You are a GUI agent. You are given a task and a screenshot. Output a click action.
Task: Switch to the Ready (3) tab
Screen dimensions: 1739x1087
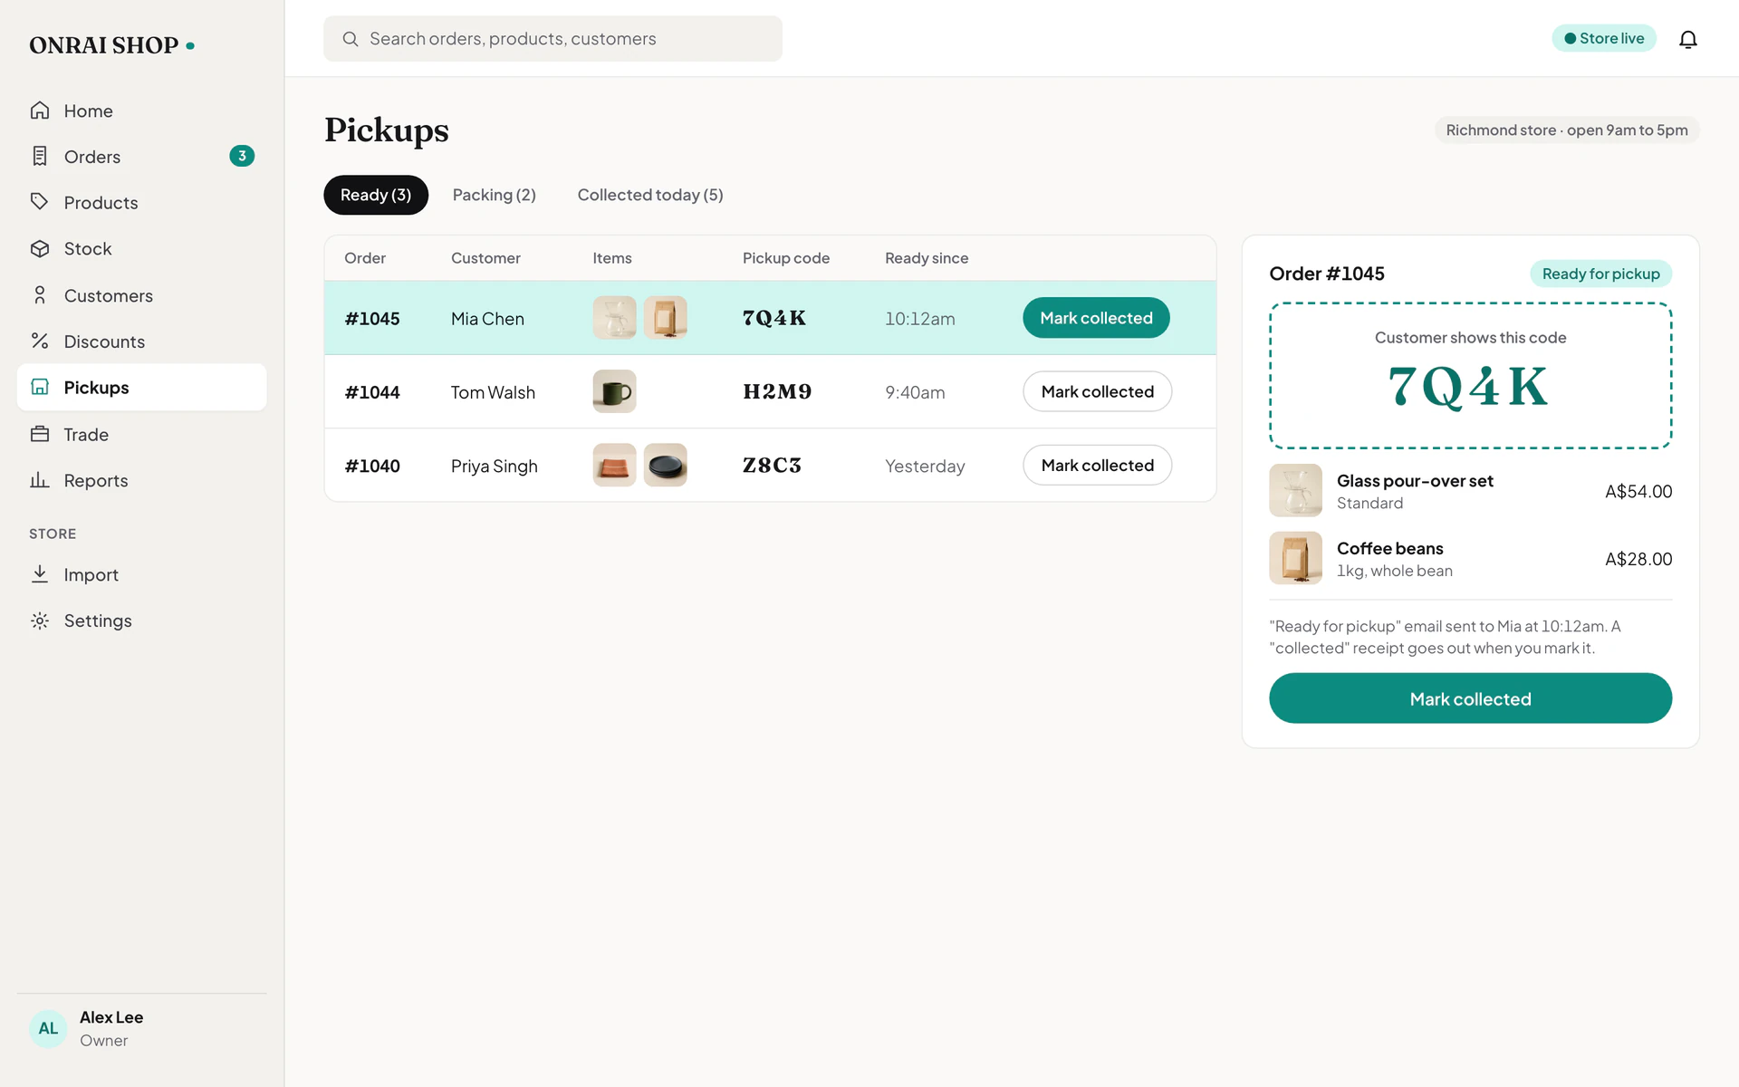pyautogui.click(x=376, y=195)
